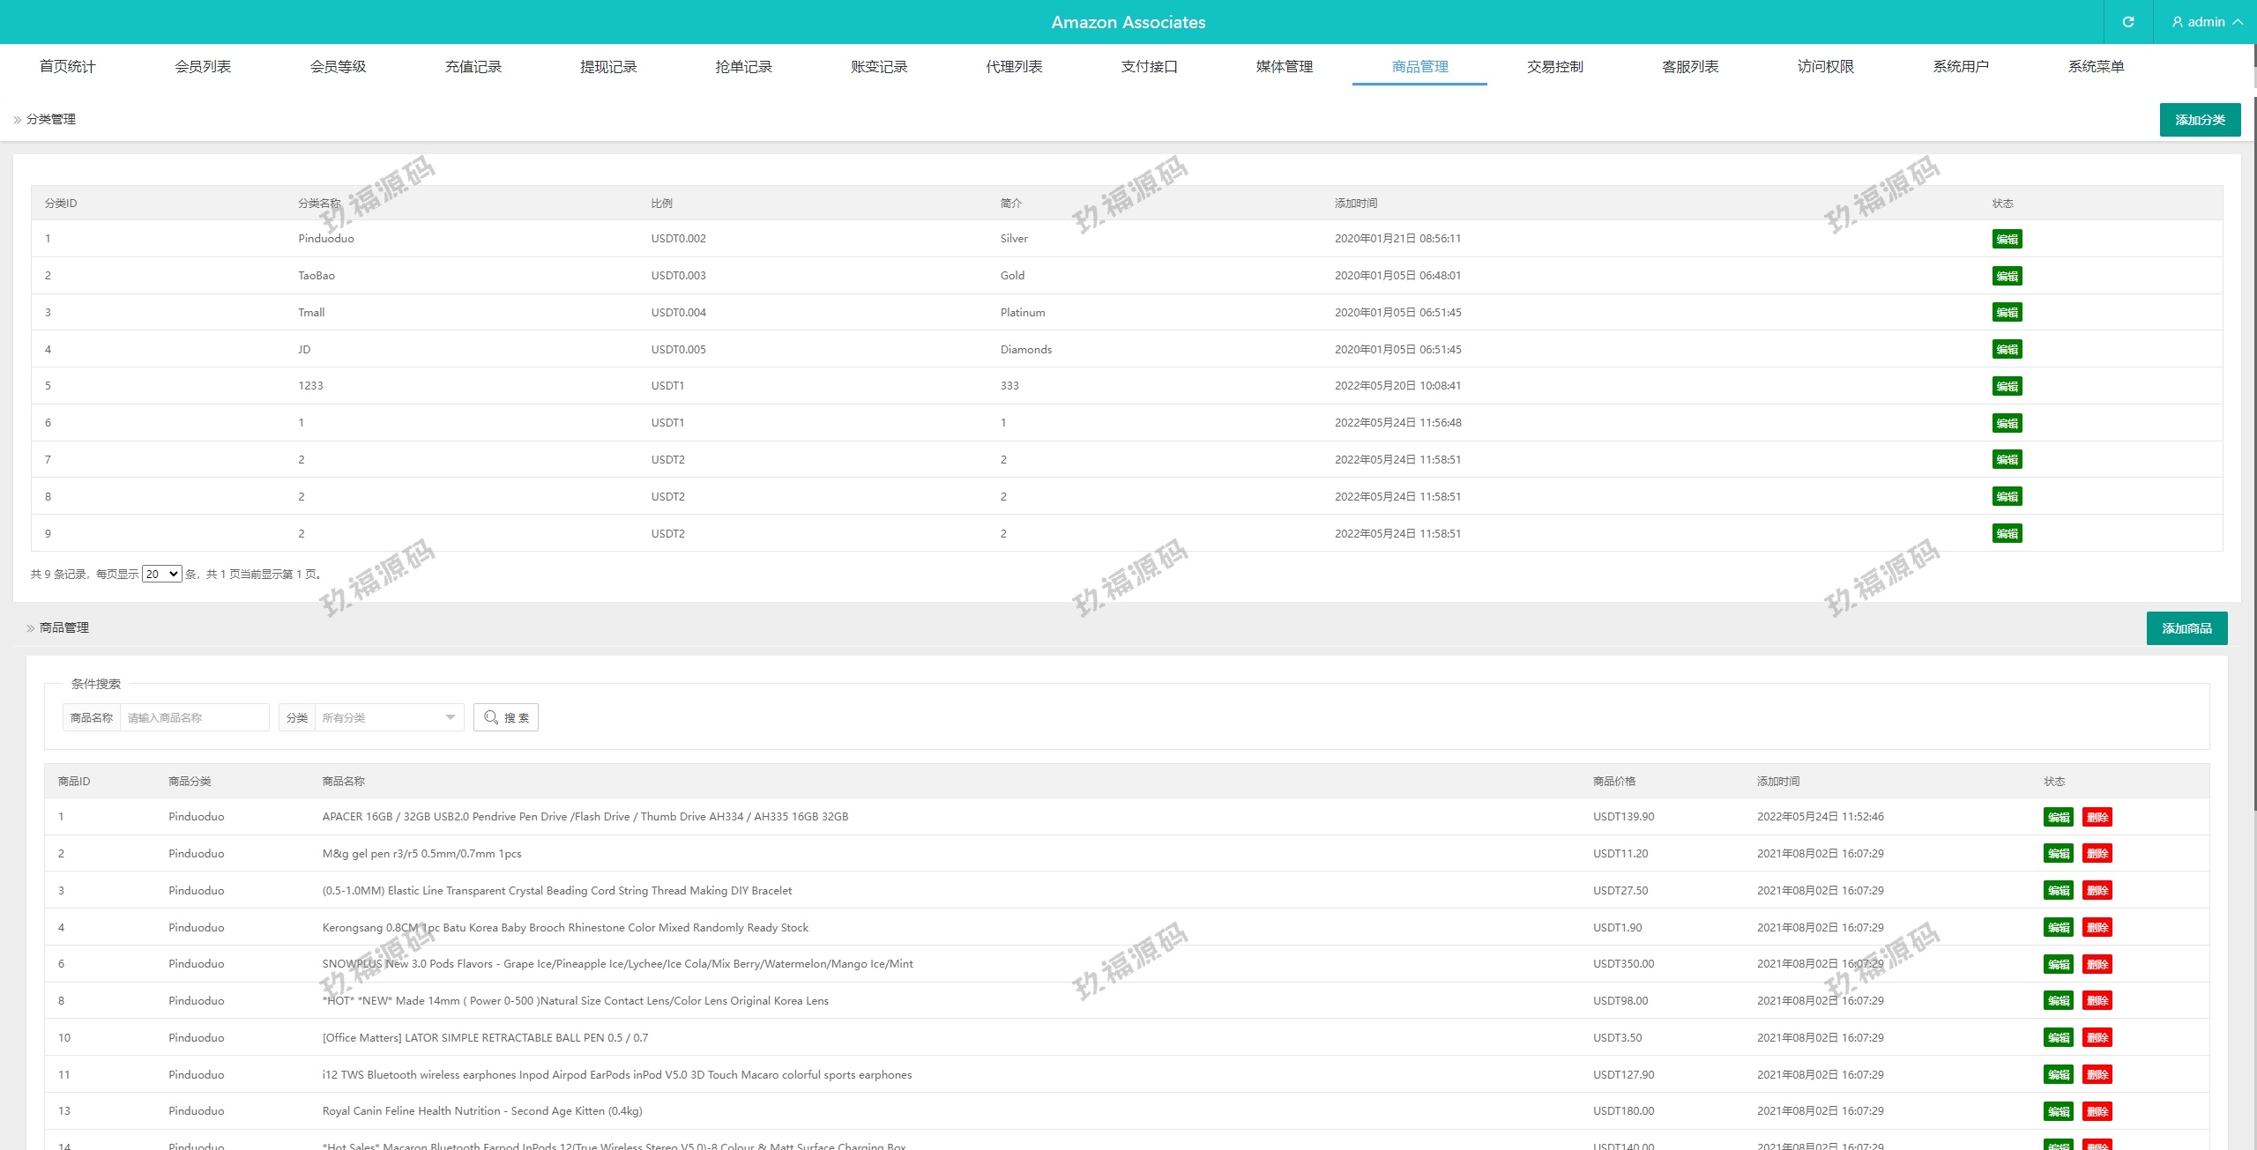Go to the 提现记录 tab
The width and height of the screenshot is (2257, 1150).
point(608,67)
